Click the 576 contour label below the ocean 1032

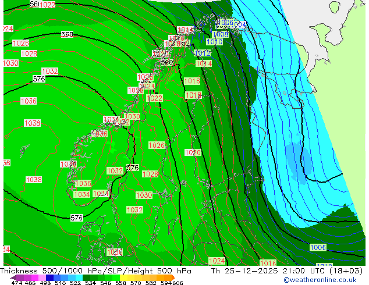pos(39,79)
